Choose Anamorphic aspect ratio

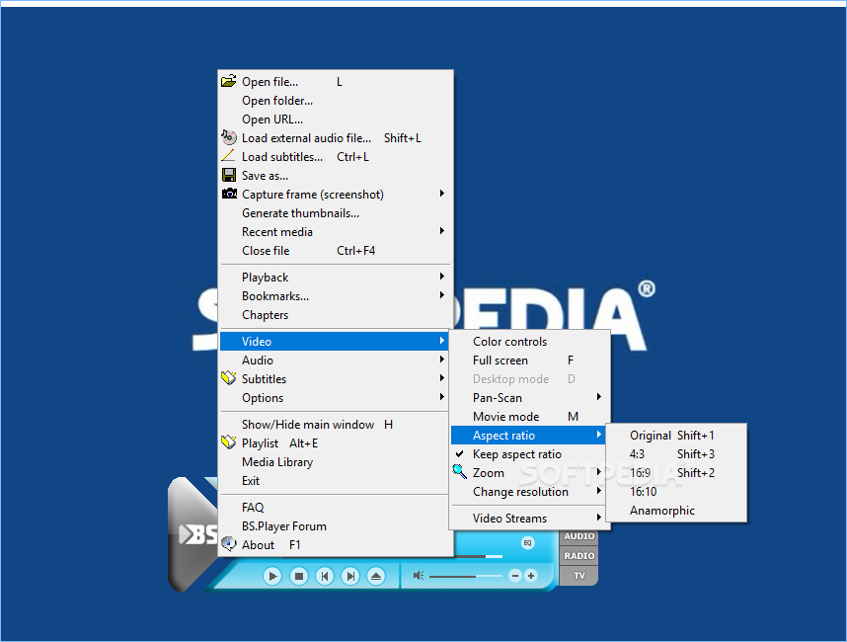pos(676,511)
